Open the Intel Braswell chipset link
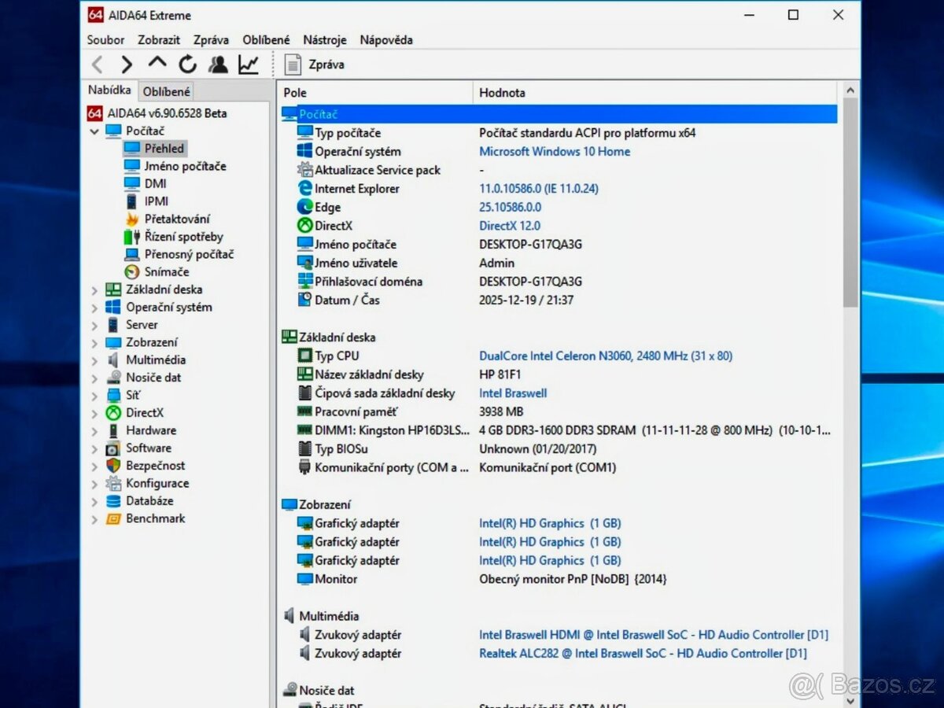Screen dimensions: 944x708 point(513,393)
